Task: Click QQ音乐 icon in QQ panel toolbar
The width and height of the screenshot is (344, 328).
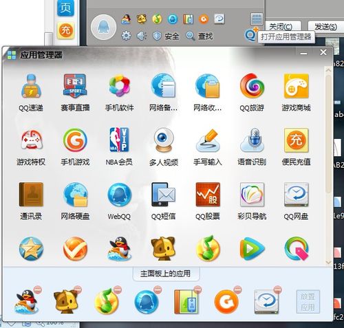Action: point(157,19)
